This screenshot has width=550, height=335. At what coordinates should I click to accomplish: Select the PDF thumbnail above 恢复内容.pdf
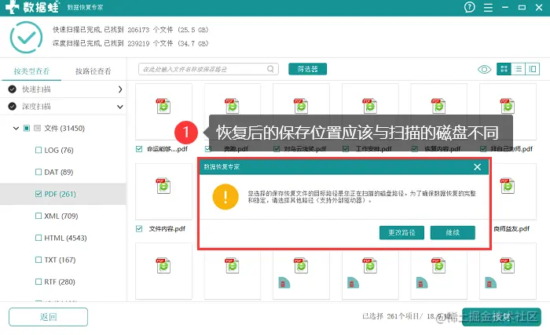[x=438, y=106]
